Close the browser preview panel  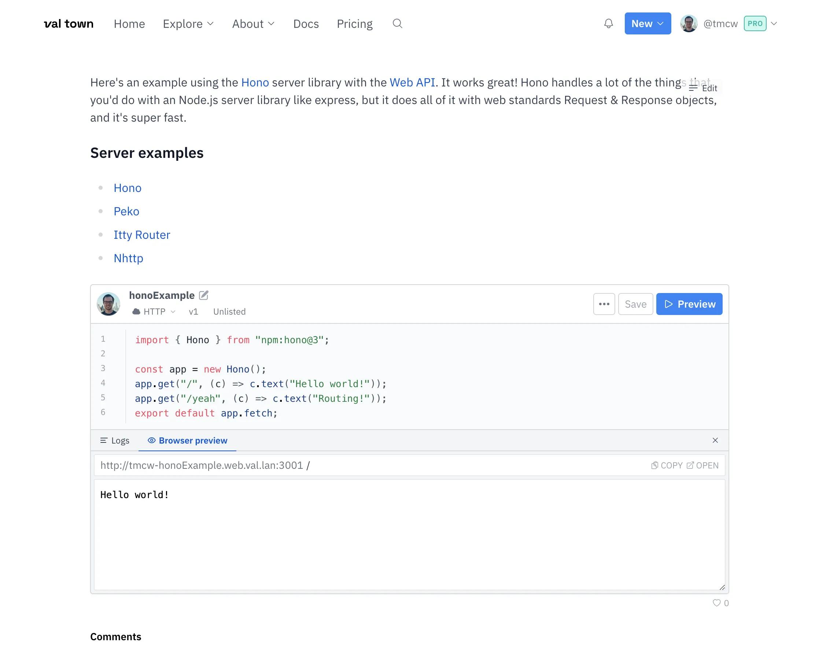pos(715,440)
